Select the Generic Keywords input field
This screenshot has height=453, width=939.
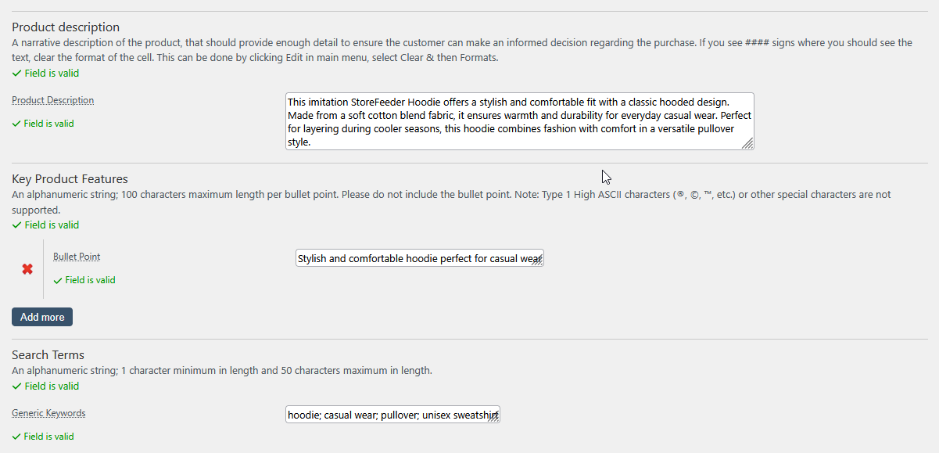pyautogui.click(x=392, y=415)
